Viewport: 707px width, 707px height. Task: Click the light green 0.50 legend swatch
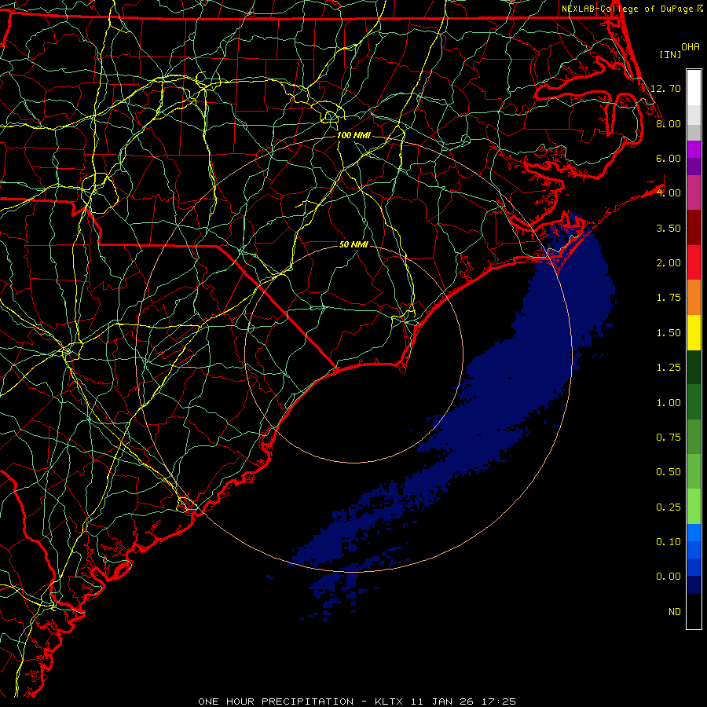pyautogui.click(x=694, y=471)
